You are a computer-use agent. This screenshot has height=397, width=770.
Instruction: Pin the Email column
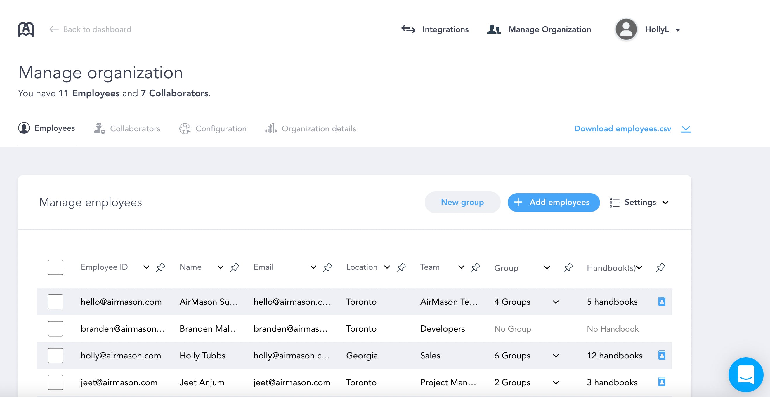coord(328,267)
